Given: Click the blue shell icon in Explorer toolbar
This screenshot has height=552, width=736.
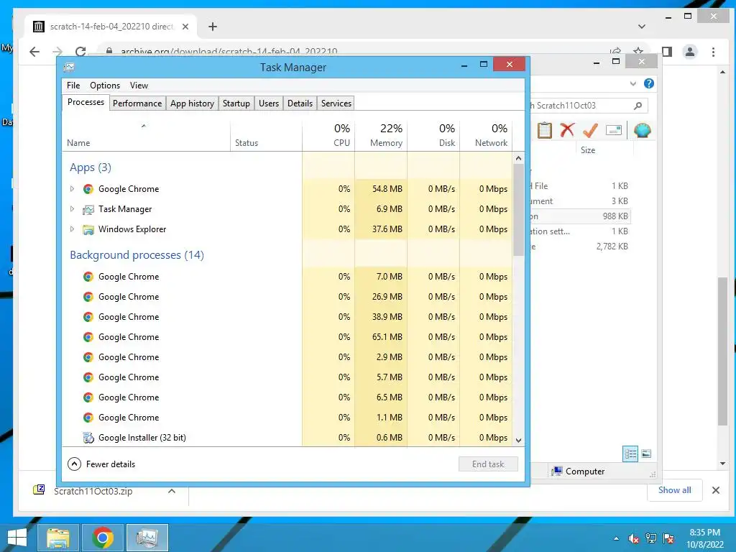Looking at the screenshot, I should [642, 130].
